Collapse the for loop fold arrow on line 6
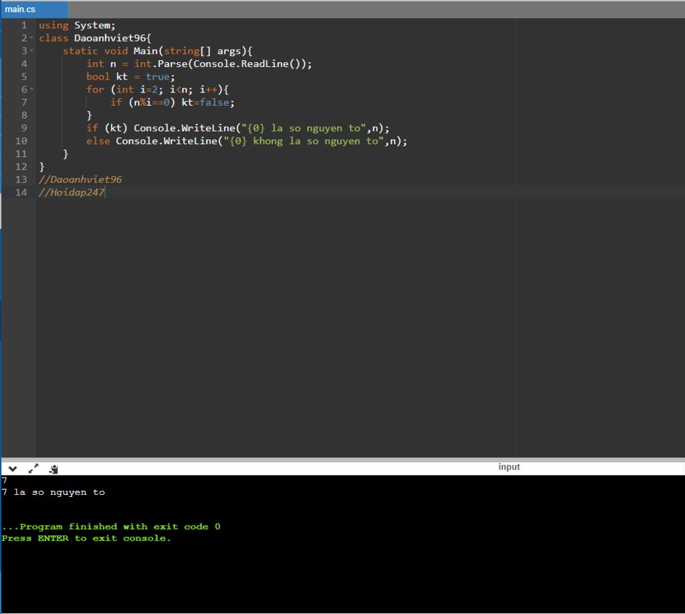Screen dimensions: 685x614 pos(31,89)
